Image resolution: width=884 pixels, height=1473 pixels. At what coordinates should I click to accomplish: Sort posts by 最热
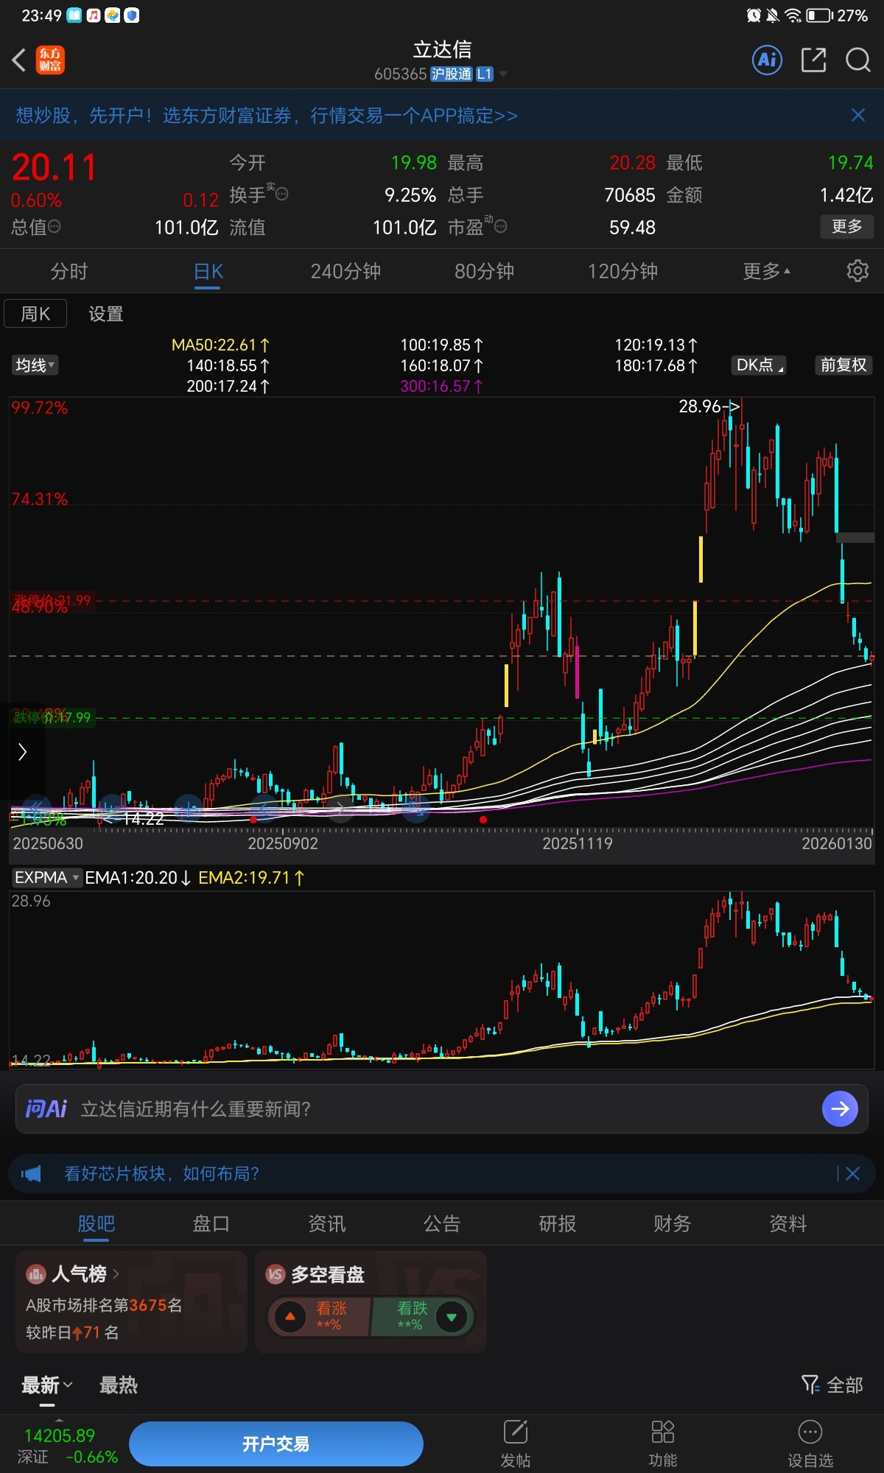pyautogui.click(x=119, y=1385)
